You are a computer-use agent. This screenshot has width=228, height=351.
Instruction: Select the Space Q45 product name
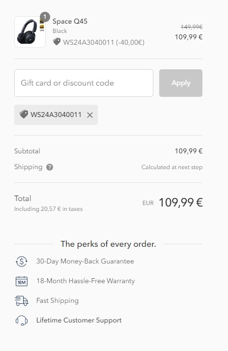[70, 21]
